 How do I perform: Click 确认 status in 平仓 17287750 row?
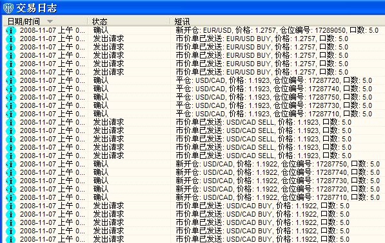click(101, 97)
